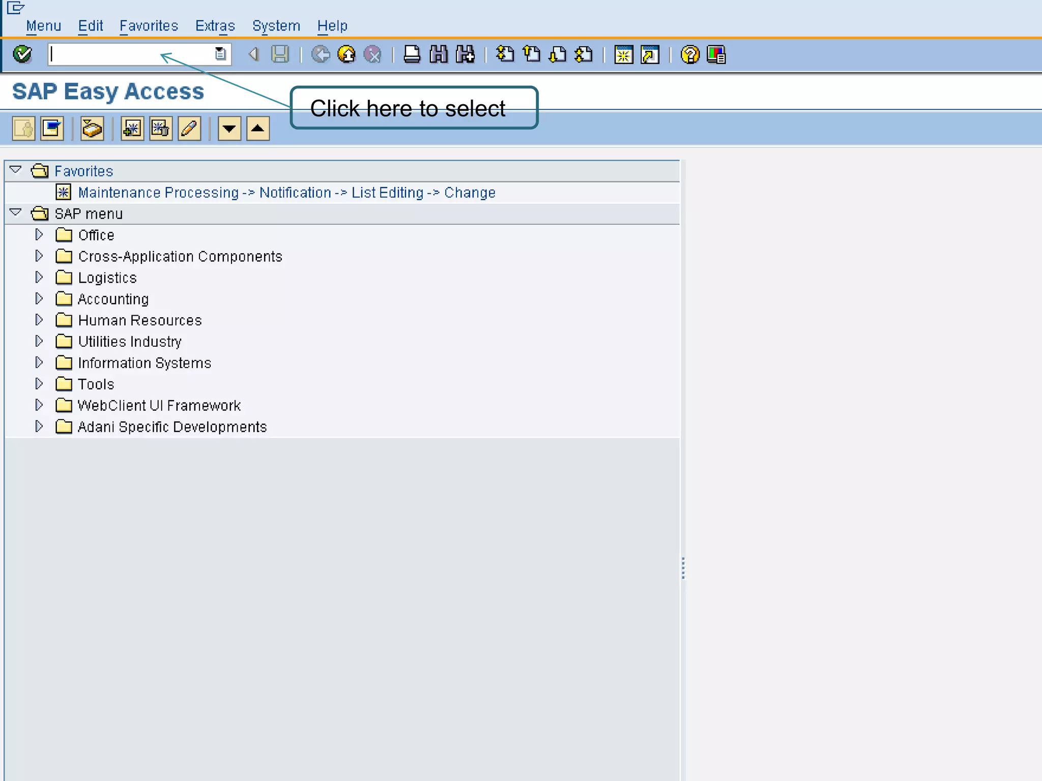Image resolution: width=1042 pixels, height=781 pixels.
Task: Open the Notification List Editing Change favorite
Action: point(286,193)
